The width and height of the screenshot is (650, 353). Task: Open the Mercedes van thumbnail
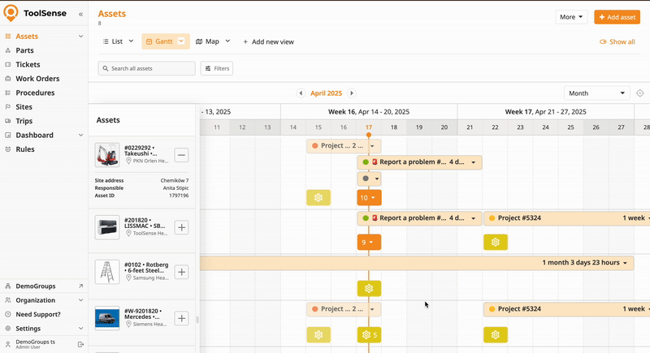(x=107, y=318)
